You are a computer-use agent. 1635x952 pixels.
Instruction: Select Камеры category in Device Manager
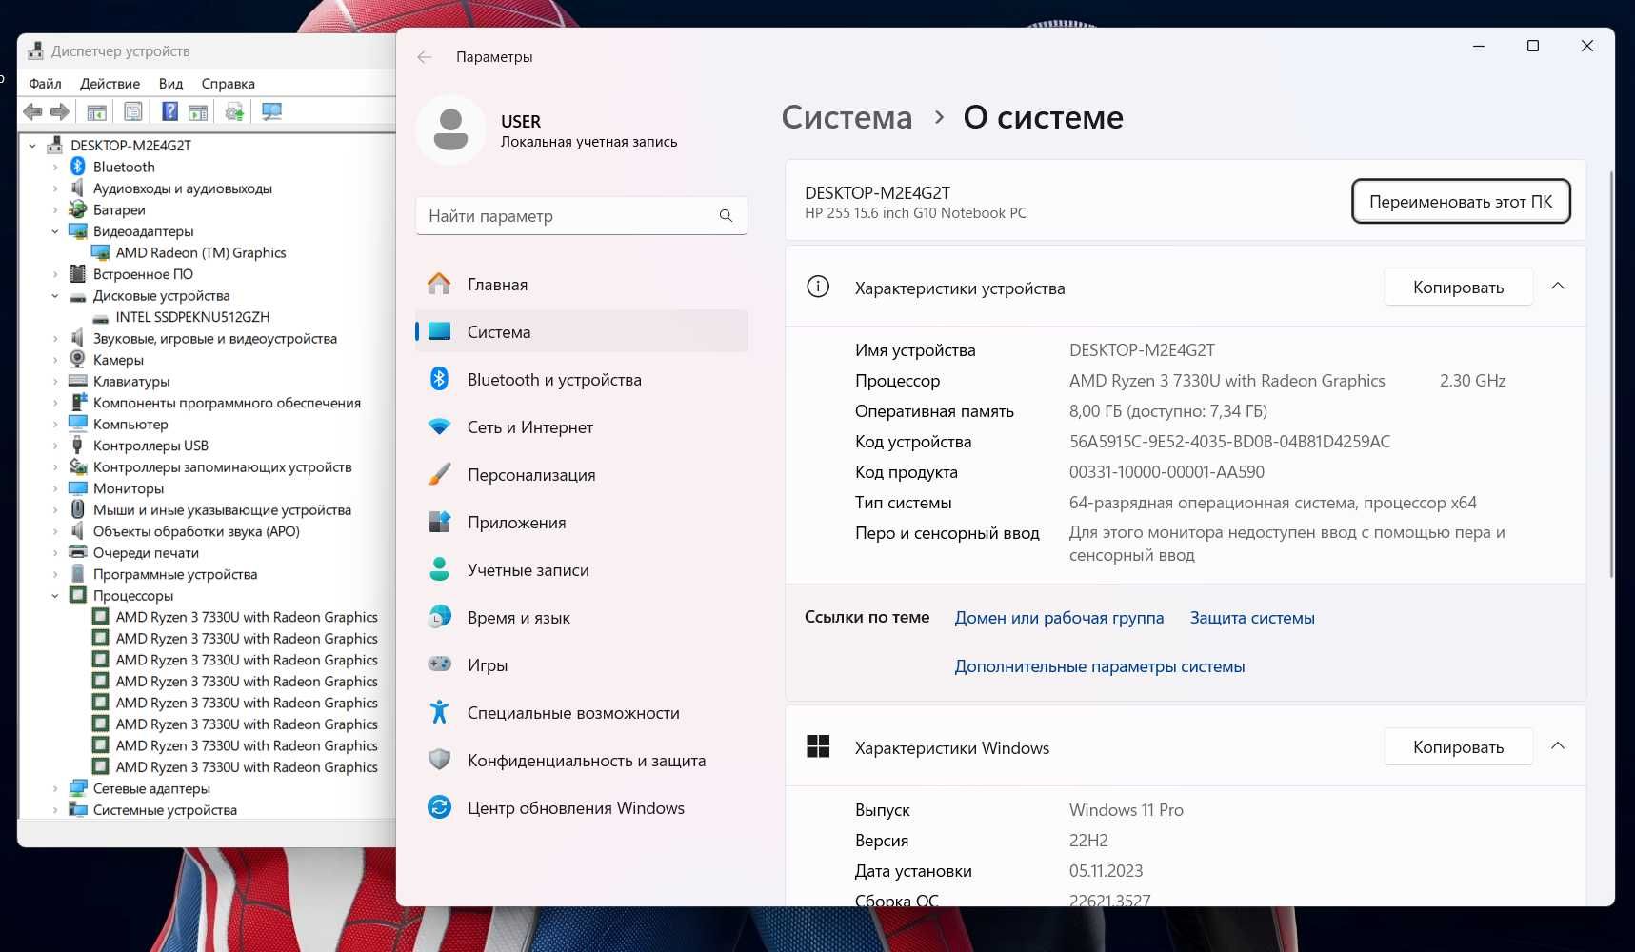118,360
